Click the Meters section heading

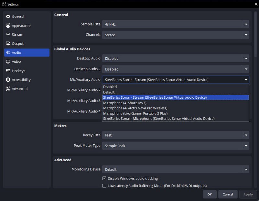[60, 126]
